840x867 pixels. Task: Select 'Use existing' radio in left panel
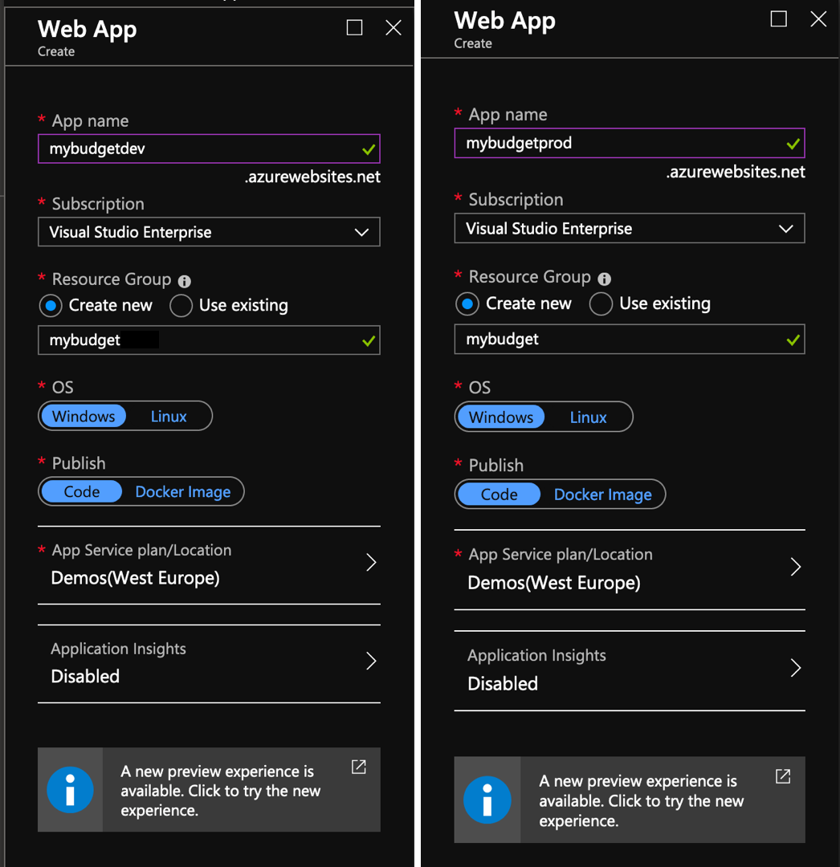click(181, 306)
